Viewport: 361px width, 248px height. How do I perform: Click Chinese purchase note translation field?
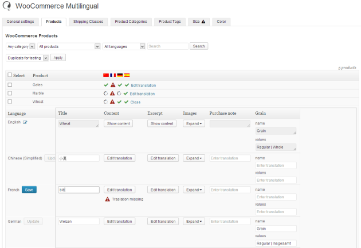(x=230, y=158)
